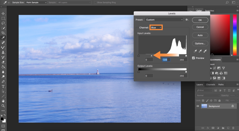Viewport: 239px width, 131px height.
Task: Toggle pixel layer filter
Action: pos(216,90)
